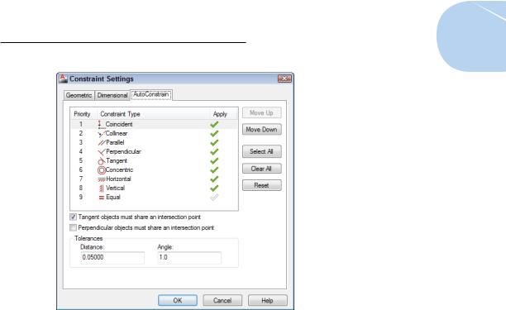Image resolution: width=506 pixels, height=310 pixels.
Task: Select the Vertical row label
Action: 115,188
